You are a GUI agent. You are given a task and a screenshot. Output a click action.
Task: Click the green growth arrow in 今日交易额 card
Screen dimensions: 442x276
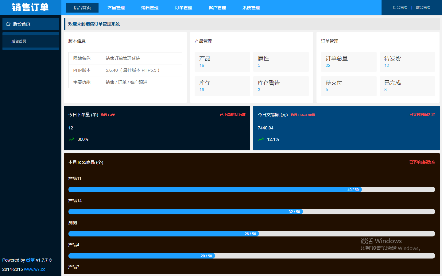pyautogui.click(x=261, y=139)
